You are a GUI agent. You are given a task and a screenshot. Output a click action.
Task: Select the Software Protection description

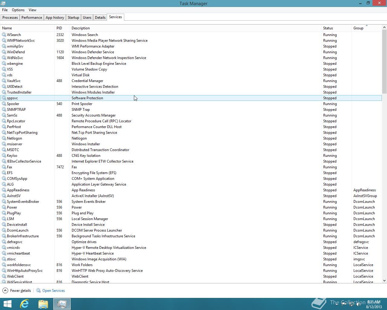87,98
